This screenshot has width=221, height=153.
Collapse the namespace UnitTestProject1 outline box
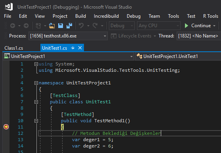point(36,83)
